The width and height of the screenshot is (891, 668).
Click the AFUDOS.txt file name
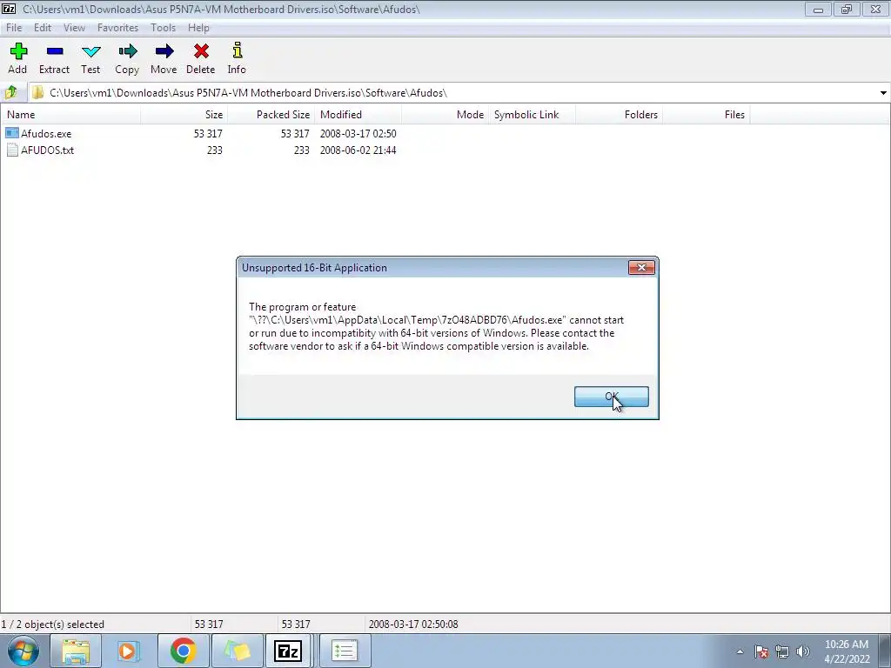tap(47, 150)
